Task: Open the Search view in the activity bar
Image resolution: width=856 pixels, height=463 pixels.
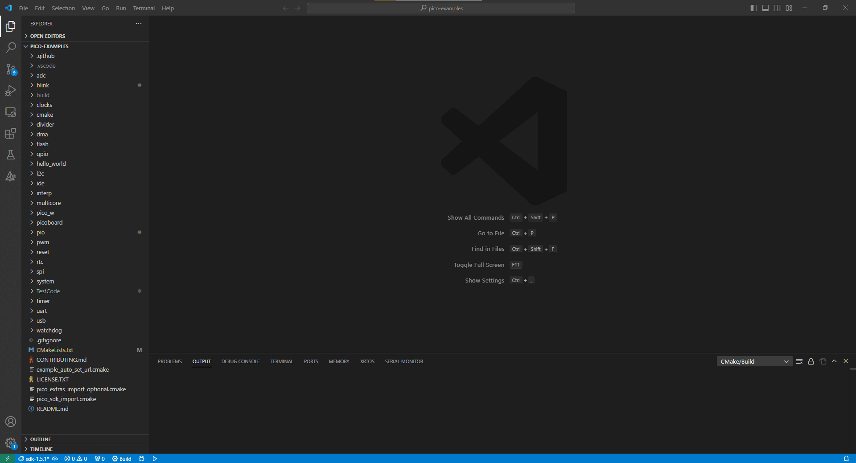Action: [11, 48]
